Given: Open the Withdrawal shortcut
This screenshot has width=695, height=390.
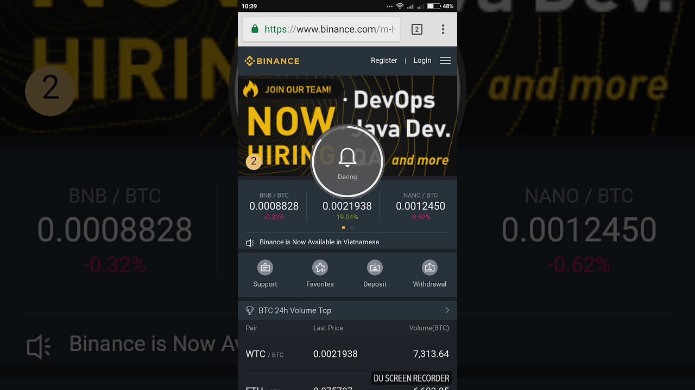Looking at the screenshot, I should coord(429,274).
